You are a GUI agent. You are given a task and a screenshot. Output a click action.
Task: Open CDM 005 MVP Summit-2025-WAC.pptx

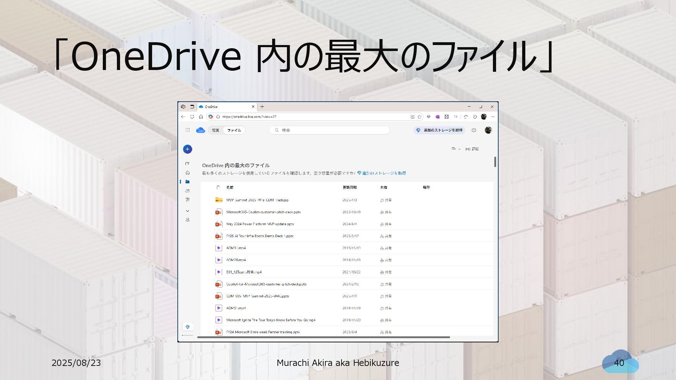click(258, 296)
